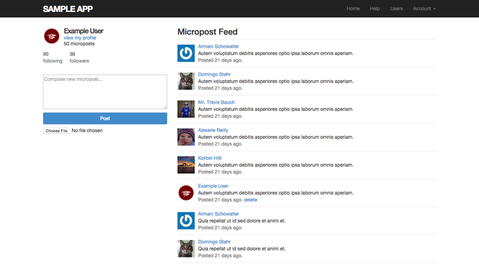Image resolution: width=479 pixels, height=264 pixels.
Task: Submit with the Post button
Action: tap(105, 119)
